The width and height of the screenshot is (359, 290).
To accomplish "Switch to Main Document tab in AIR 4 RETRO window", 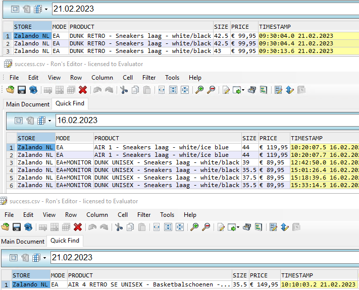I will click(x=23, y=241).
